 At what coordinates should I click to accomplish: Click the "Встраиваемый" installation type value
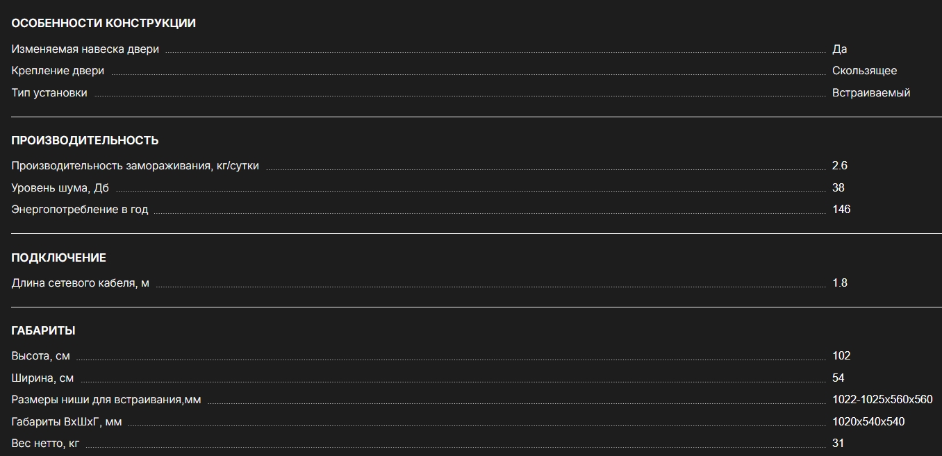click(x=871, y=93)
